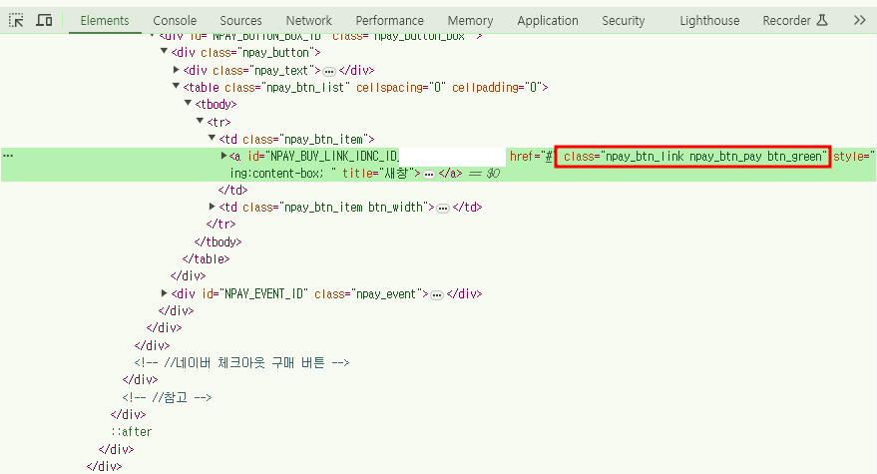Select the id NPAY_EVENT_ID attribute

tap(255, 294)
